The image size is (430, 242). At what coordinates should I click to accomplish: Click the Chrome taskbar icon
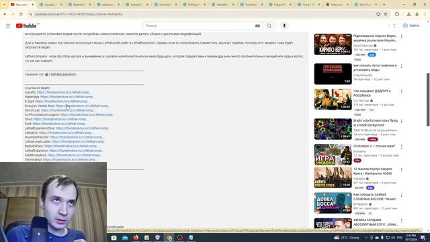pos(169,237)
